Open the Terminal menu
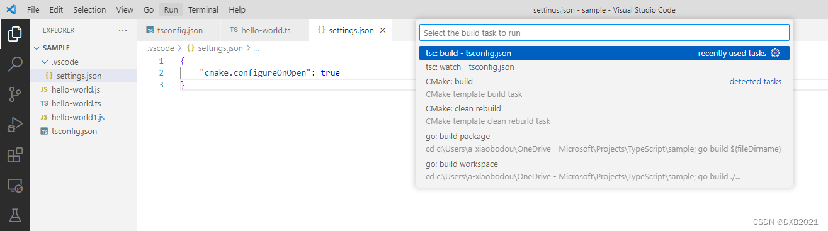Screen dimensions: 828x231 point(203,10)
